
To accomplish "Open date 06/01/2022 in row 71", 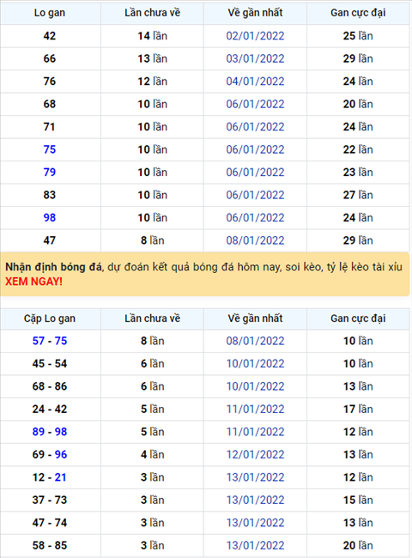I will pyautogui.click(x=255, y=127).
